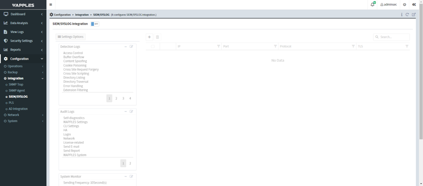The image size is (423, 186).
Task: Click the refresh icon in breadcrumb bar
Action: (407, 14)
